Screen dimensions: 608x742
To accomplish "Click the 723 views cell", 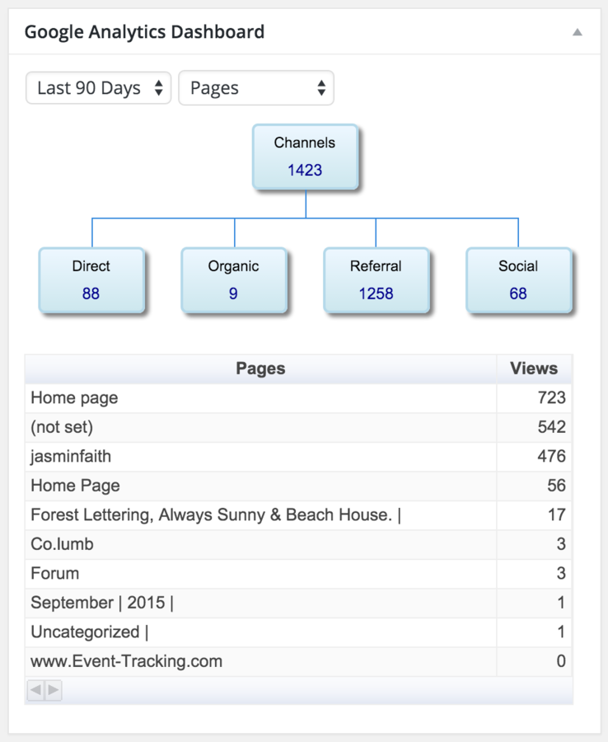I will click(x=534, y=398).
